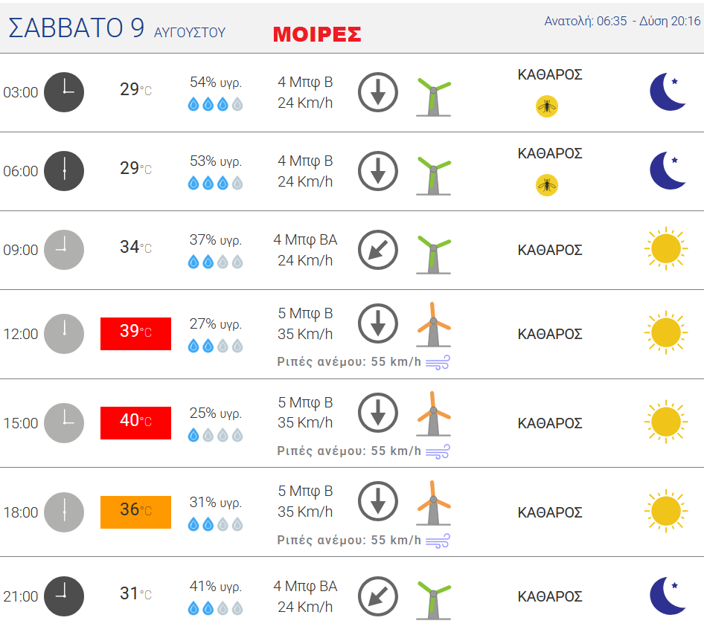Image resolution: width=704 pixels, height=635 pixels.
Task: Click the red 40°C temperature box
Action: [135, 423]
